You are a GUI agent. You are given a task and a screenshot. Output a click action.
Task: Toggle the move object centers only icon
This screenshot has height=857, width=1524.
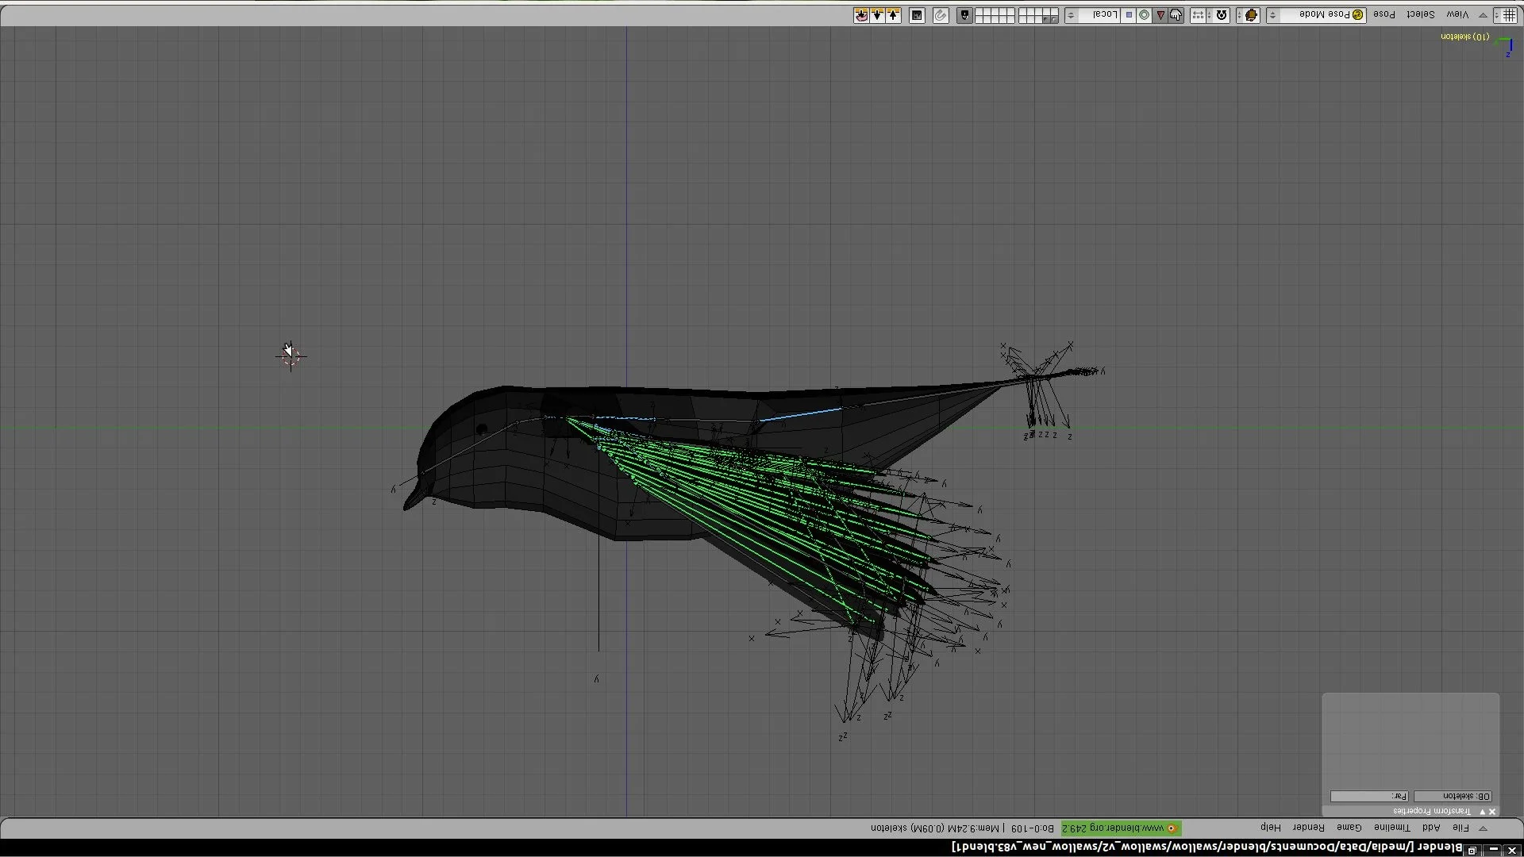[1199, 15]
